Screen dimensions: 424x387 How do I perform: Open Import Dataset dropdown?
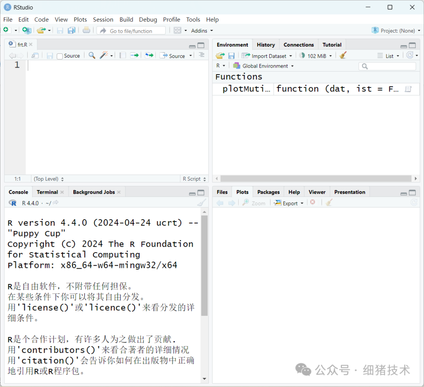(267, 56)
